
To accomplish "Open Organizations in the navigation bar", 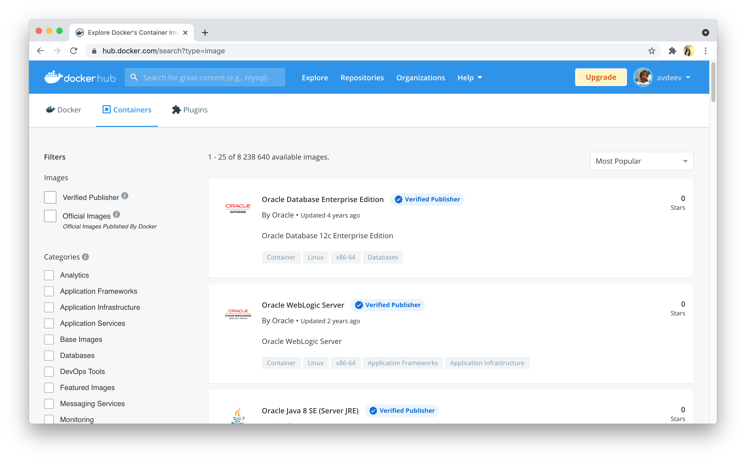I will click(420, 78).
